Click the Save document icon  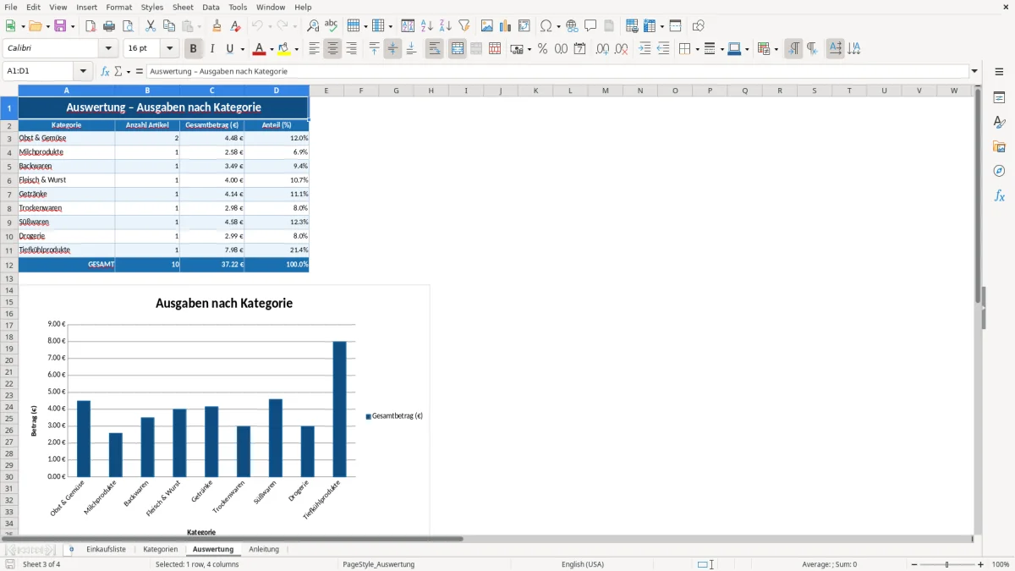(60, 25)
